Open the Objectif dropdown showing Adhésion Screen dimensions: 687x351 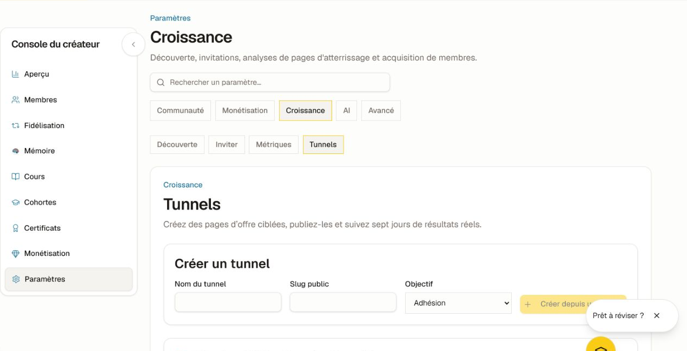point(458,303)
